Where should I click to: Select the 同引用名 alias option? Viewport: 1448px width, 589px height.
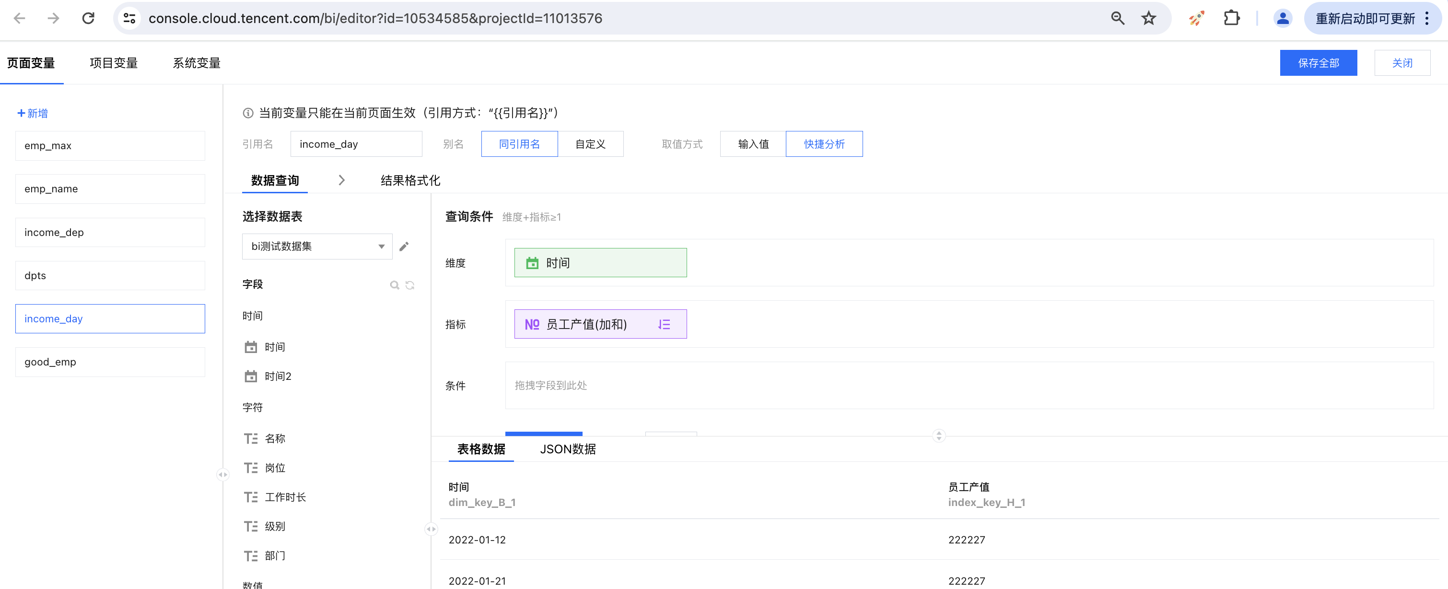click(x=519, y=144)
